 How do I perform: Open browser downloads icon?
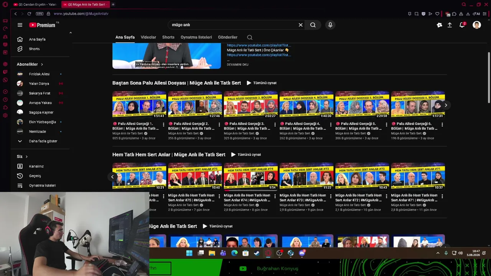coord(468,14)
